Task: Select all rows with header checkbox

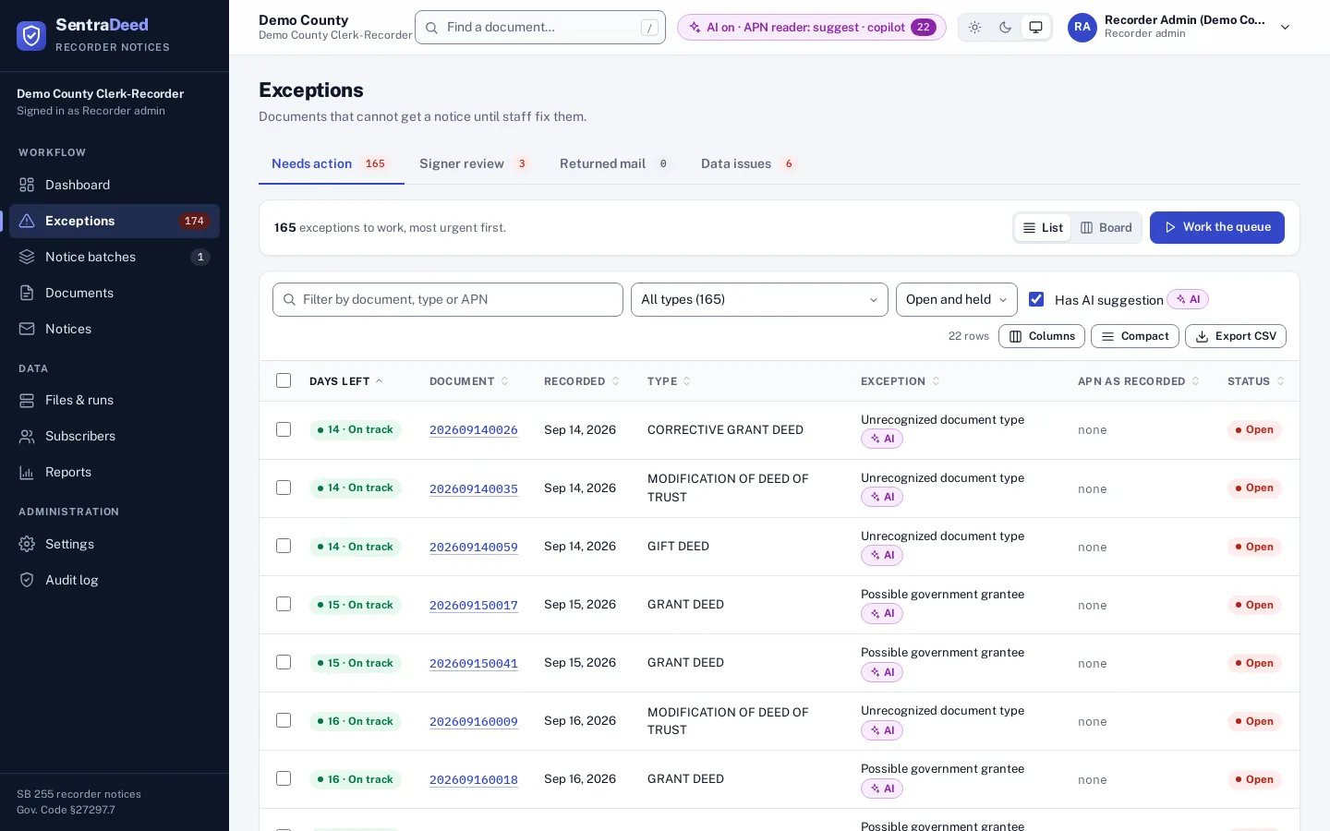Action: (284, 380)
